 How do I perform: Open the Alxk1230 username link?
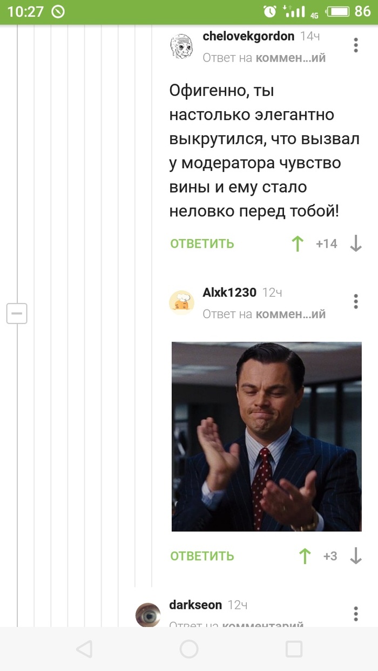pyautogui.click(x=230, y=292)
